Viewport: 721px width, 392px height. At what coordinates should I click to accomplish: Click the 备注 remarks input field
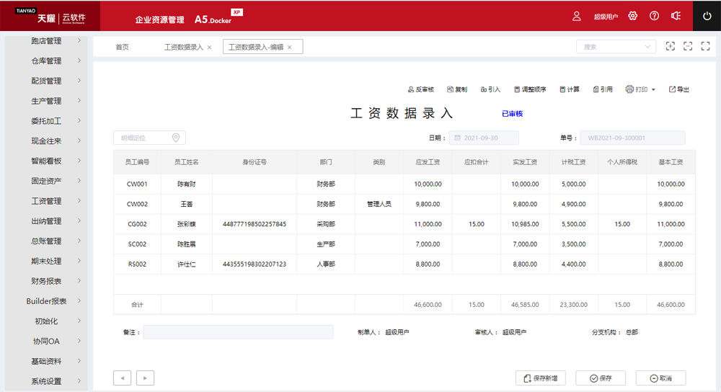point(238,332)
